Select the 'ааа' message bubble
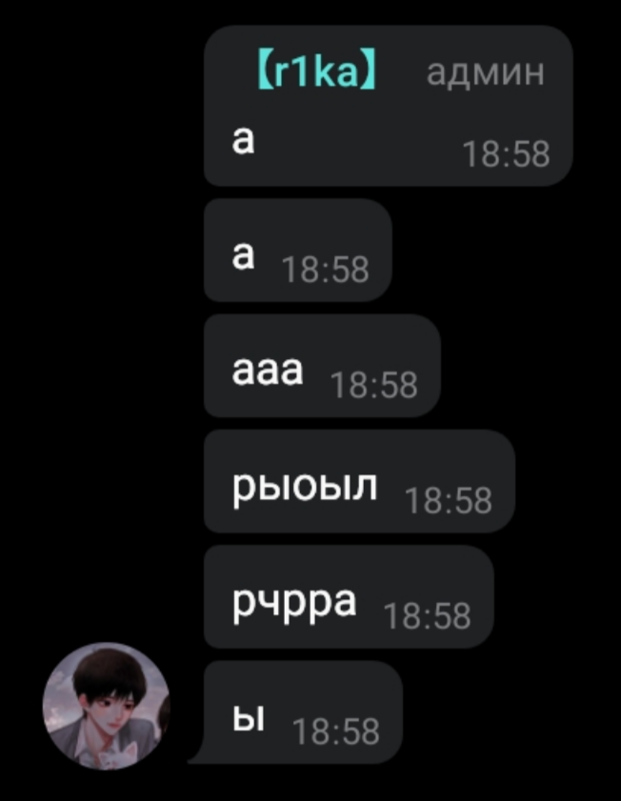 (x=322, y=366)
